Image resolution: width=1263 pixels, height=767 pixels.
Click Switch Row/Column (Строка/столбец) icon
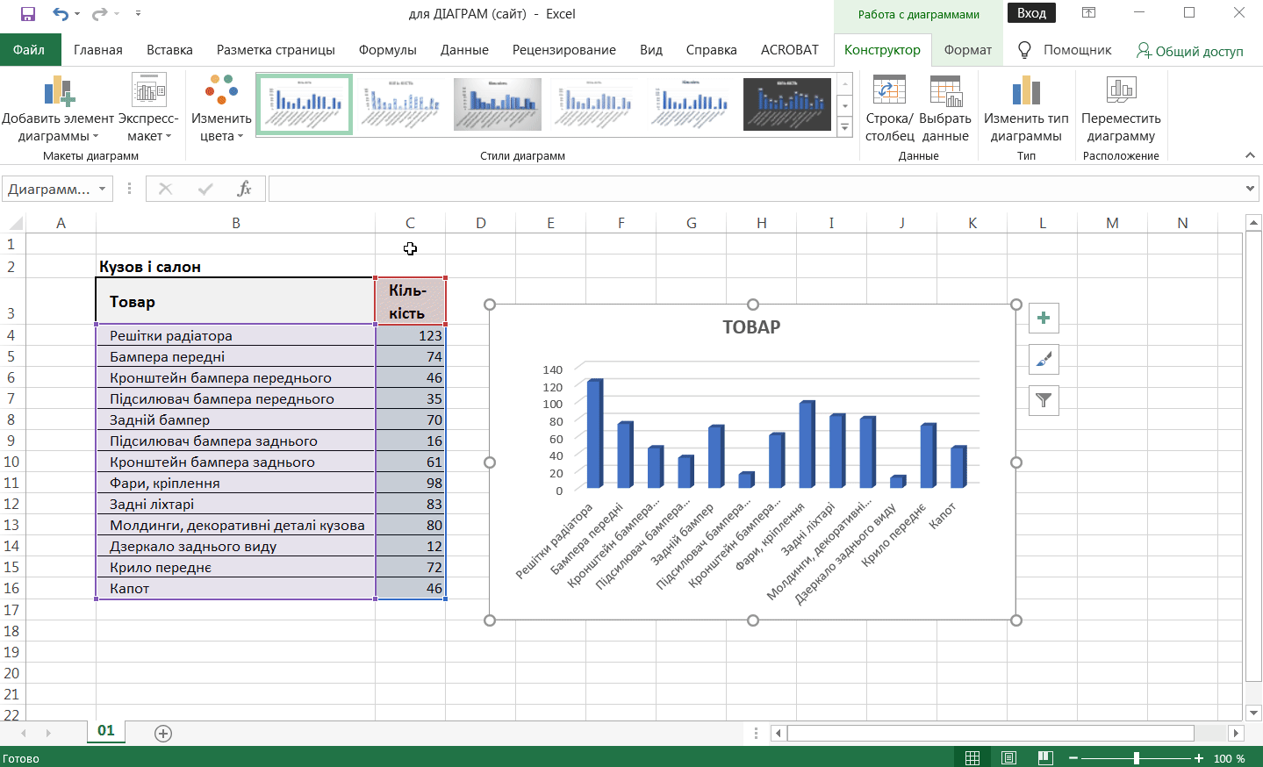[889, 91]
